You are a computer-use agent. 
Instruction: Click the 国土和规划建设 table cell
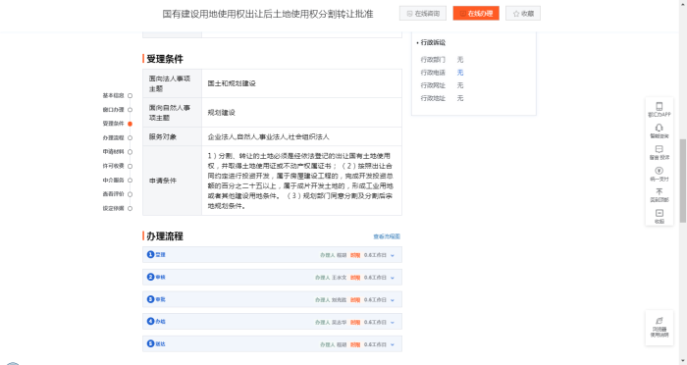pyautogui.click(x=302, y=83)
